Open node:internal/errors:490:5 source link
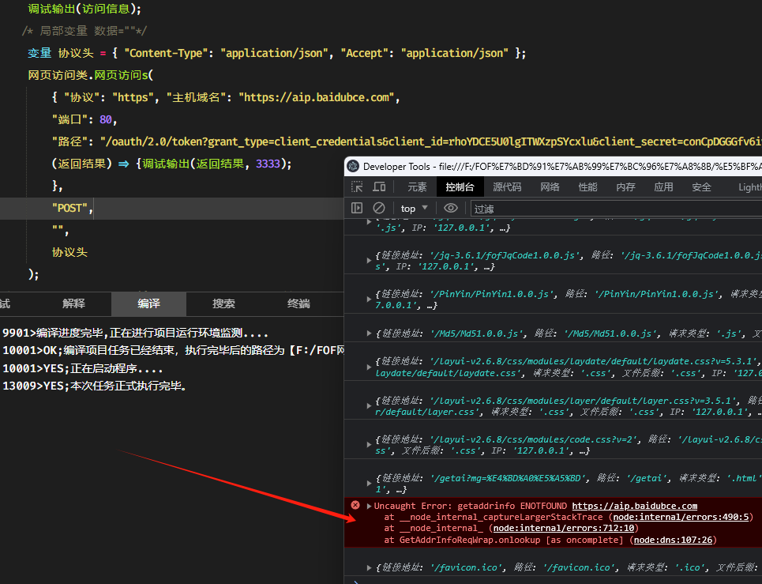The image size is (762, 584). coord(681,518)
